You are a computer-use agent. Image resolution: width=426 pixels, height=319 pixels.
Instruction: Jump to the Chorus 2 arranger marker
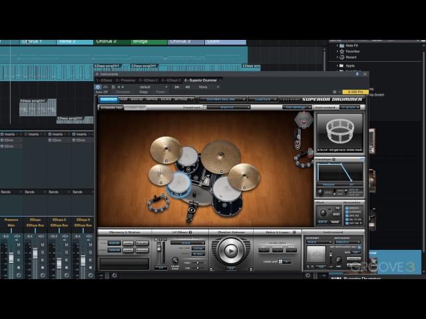(x=112, y=42)
